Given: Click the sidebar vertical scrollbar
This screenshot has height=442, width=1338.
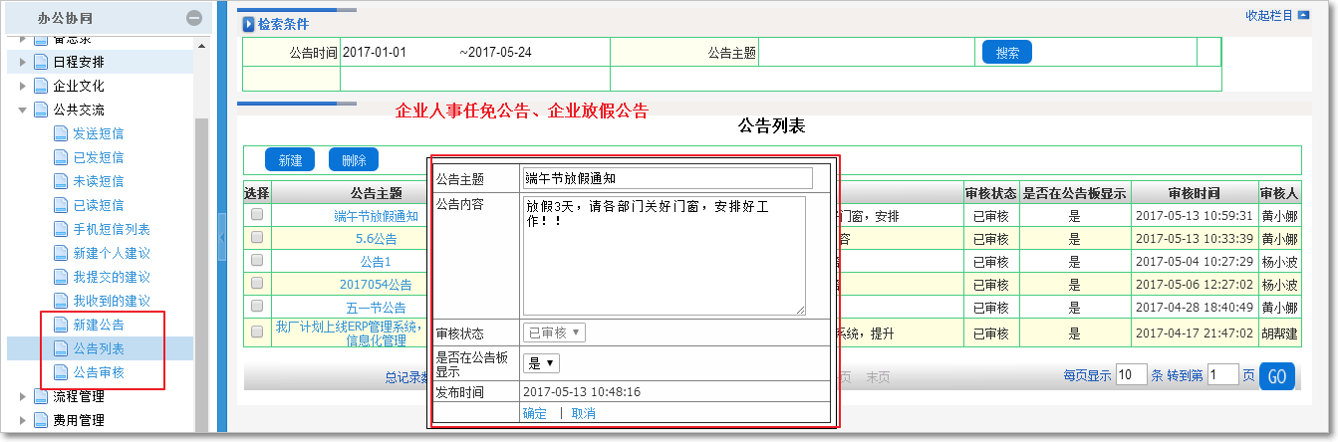Looking at the screenshot, I should point(201,274).
